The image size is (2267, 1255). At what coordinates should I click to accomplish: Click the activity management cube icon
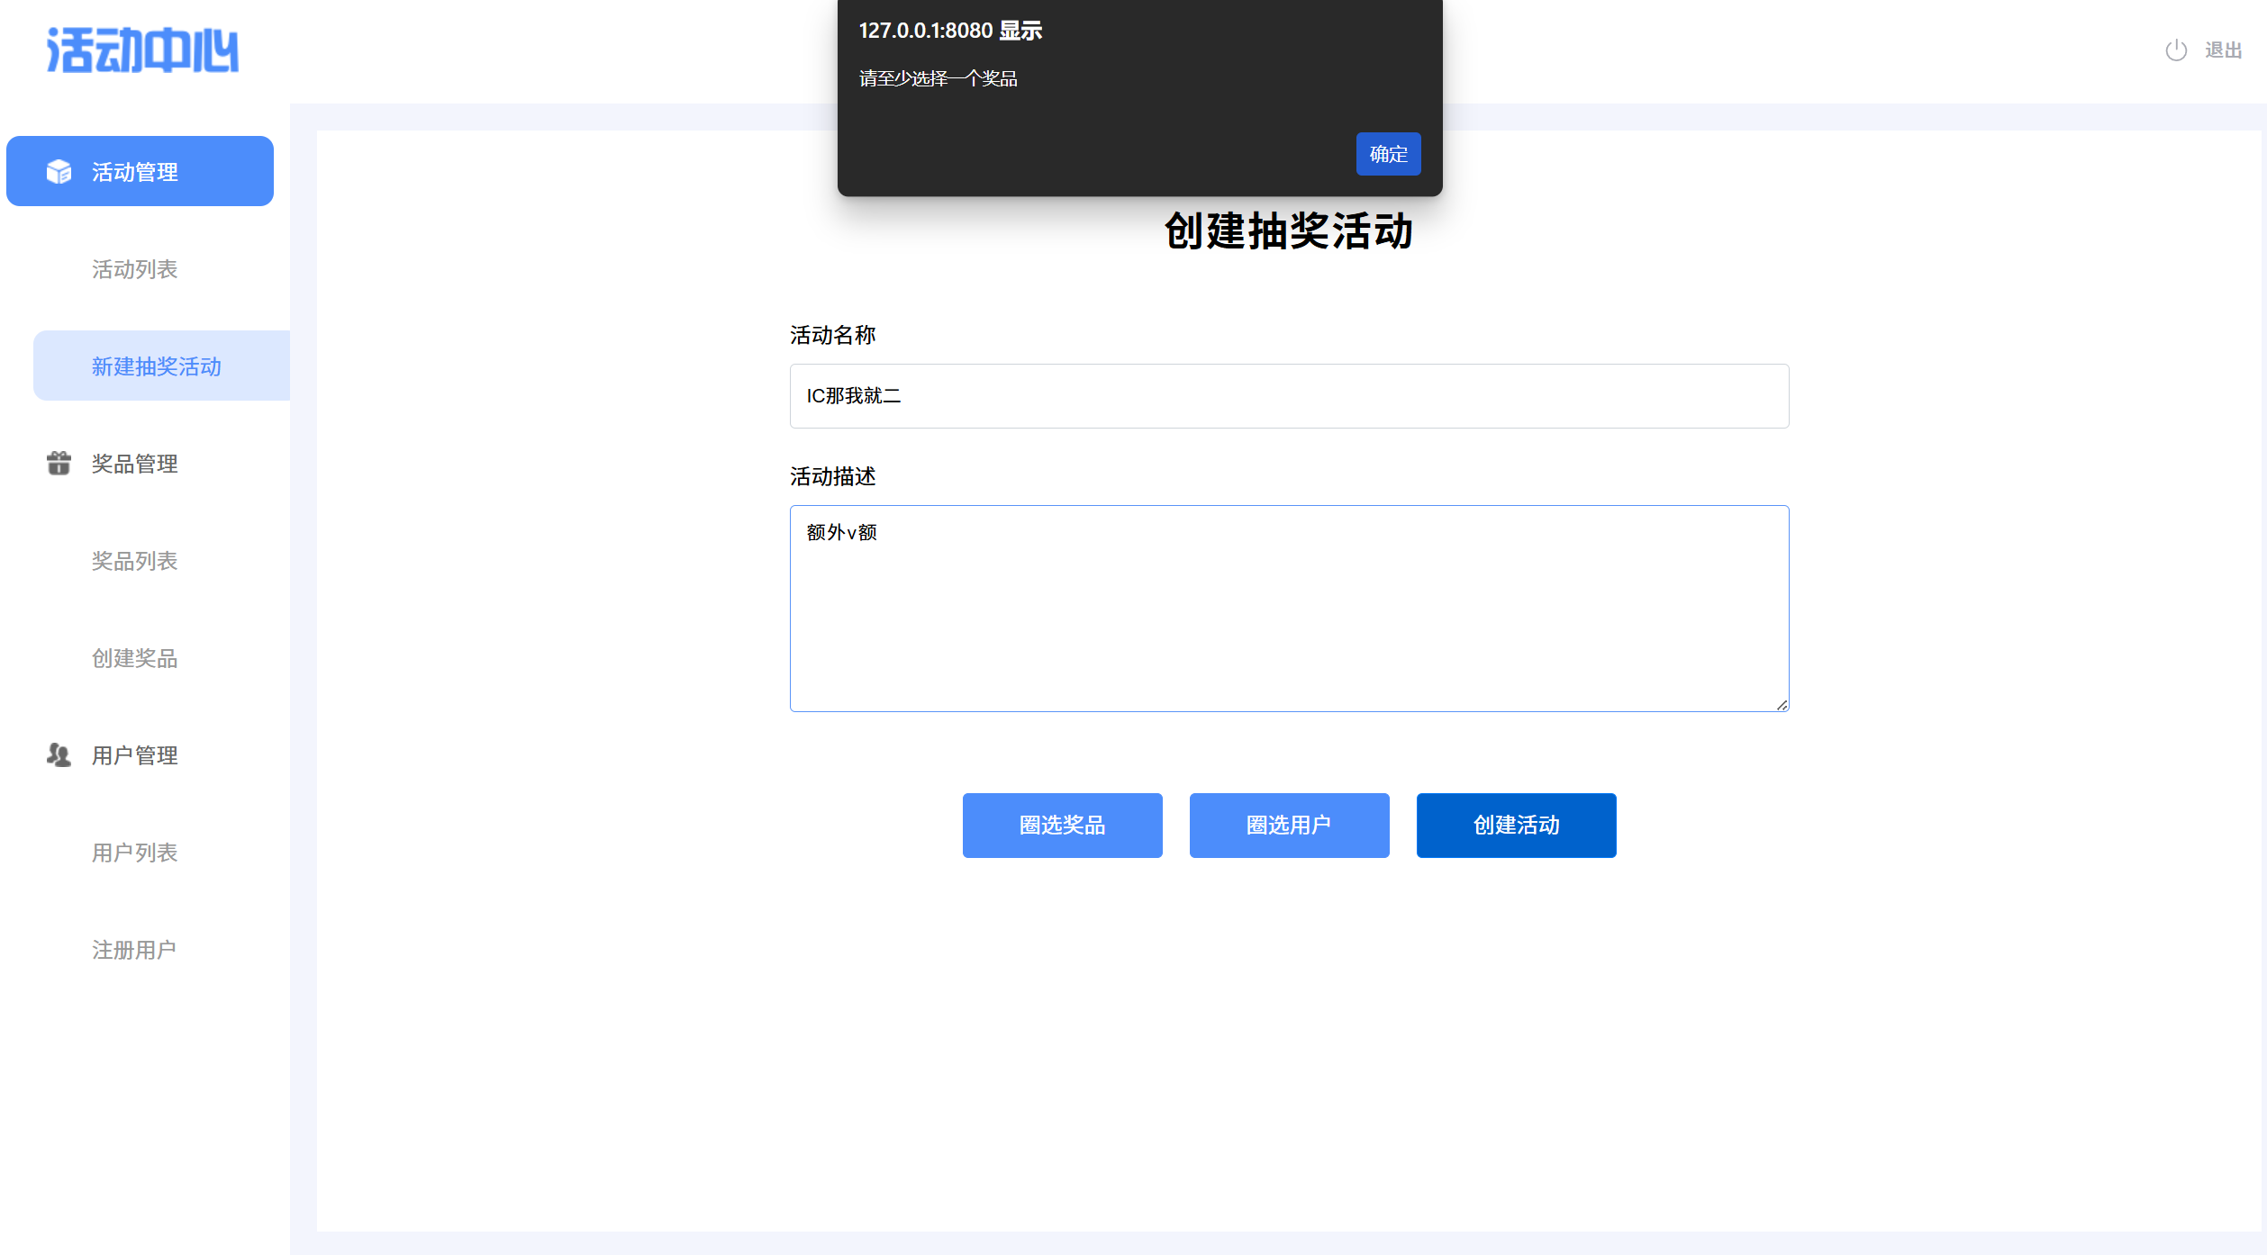point(59,171)
